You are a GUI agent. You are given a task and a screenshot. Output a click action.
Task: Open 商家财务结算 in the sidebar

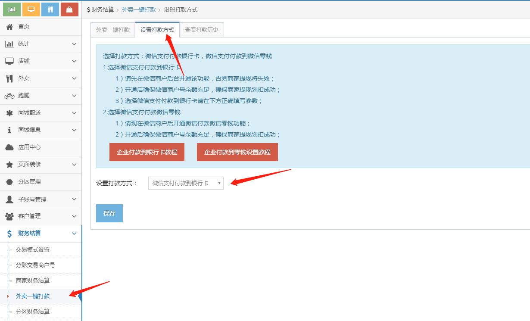pyautogui.click(x=33, y=280)
